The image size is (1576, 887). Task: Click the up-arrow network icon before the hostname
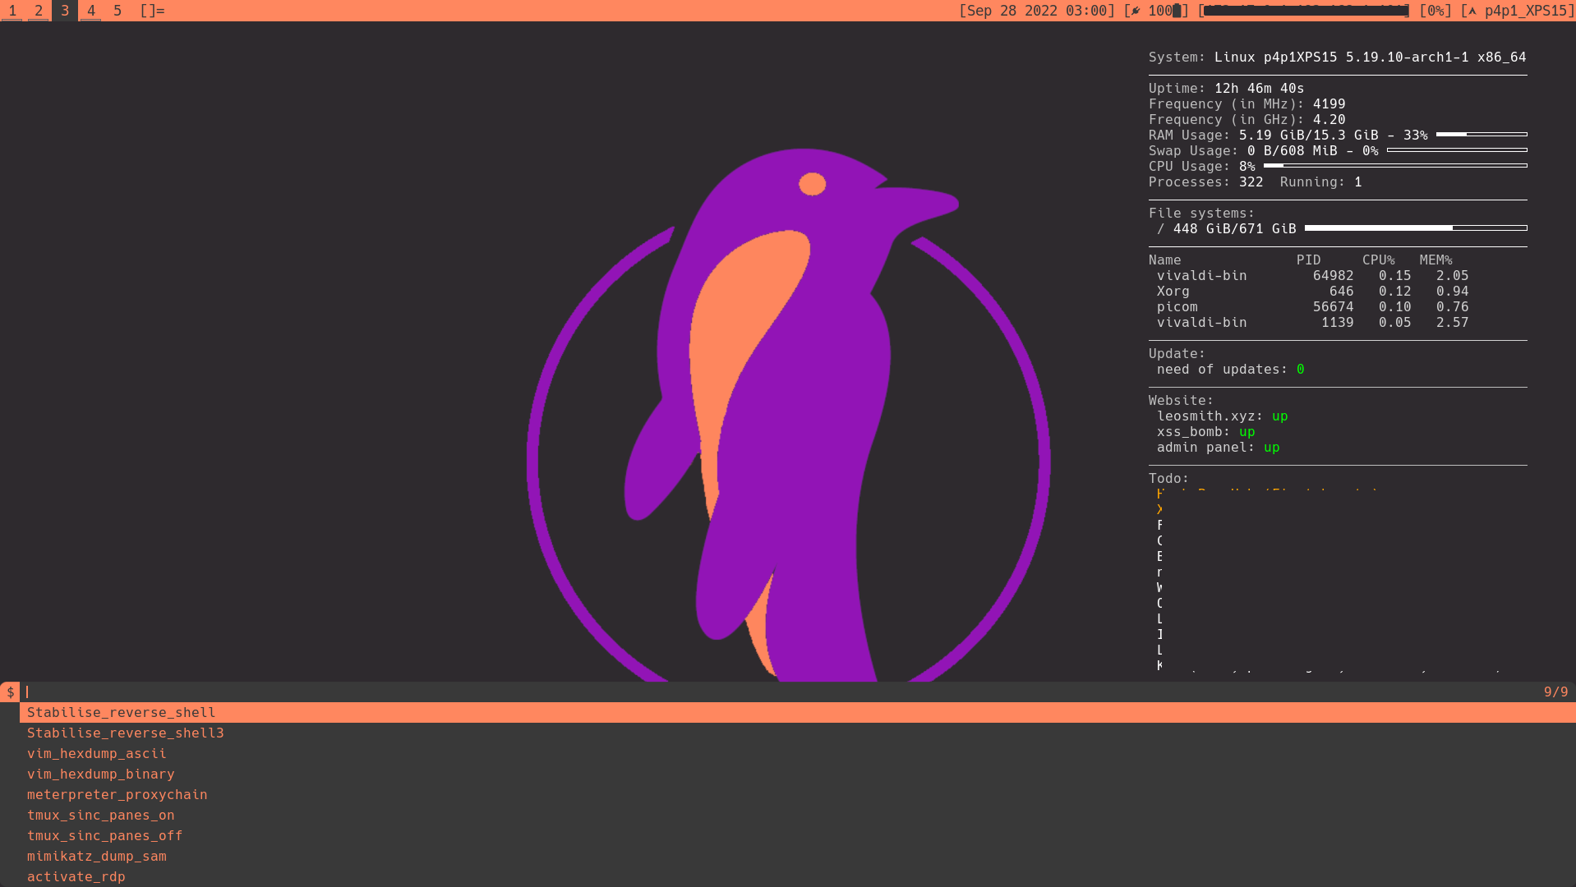tap(1472, 11)
